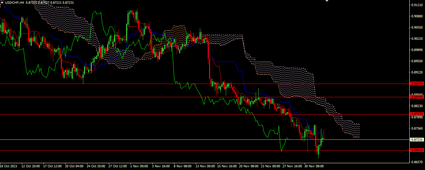Click the 0.86570 price scale label
Screen dimensions: 425x170
pyautogui.click(x=417, y=162)
